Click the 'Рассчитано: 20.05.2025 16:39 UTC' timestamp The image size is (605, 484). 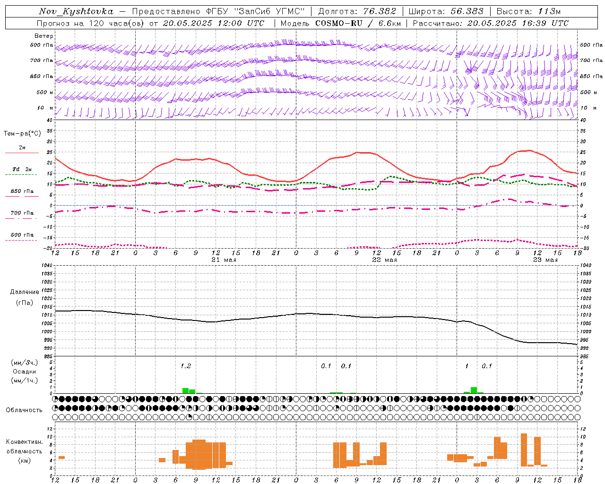coord(491,23)
